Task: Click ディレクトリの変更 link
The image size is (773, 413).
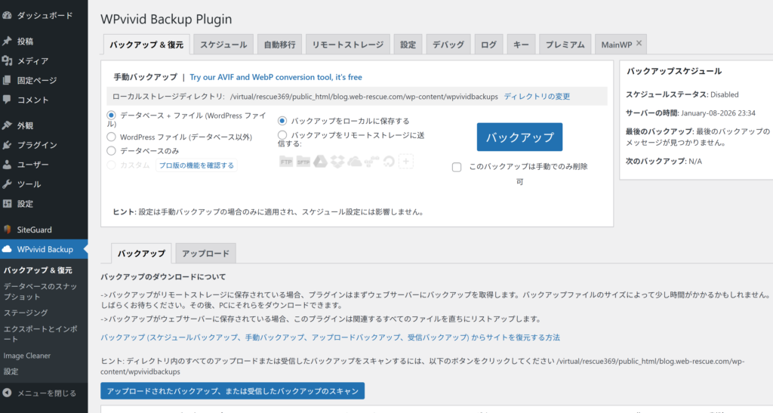Action: click(x=537, y=97)
